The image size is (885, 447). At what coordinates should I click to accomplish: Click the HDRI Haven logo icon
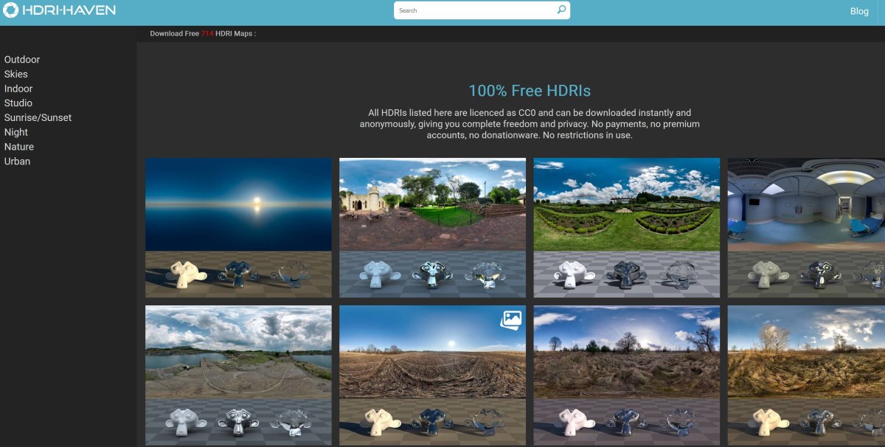(x=11, y=11)
